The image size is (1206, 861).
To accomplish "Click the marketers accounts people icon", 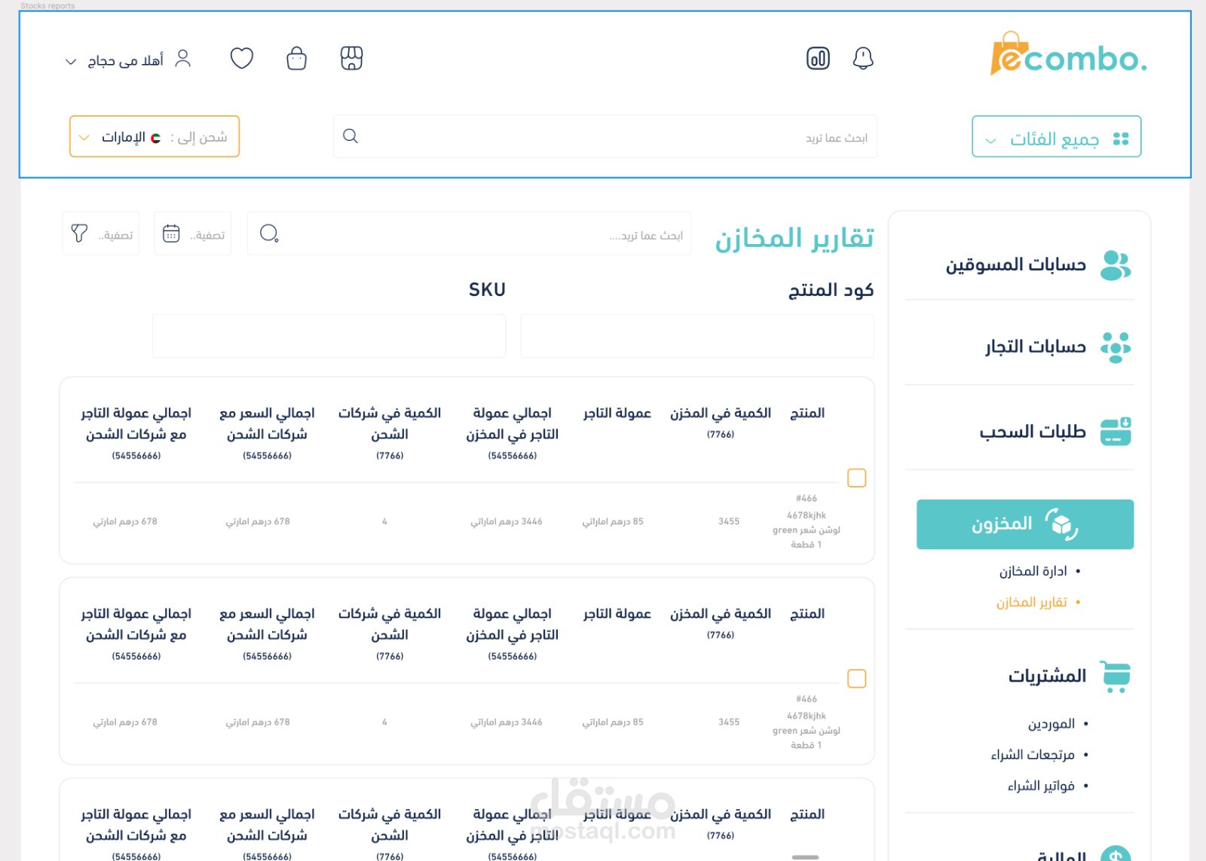I will tap(1116, 265).
